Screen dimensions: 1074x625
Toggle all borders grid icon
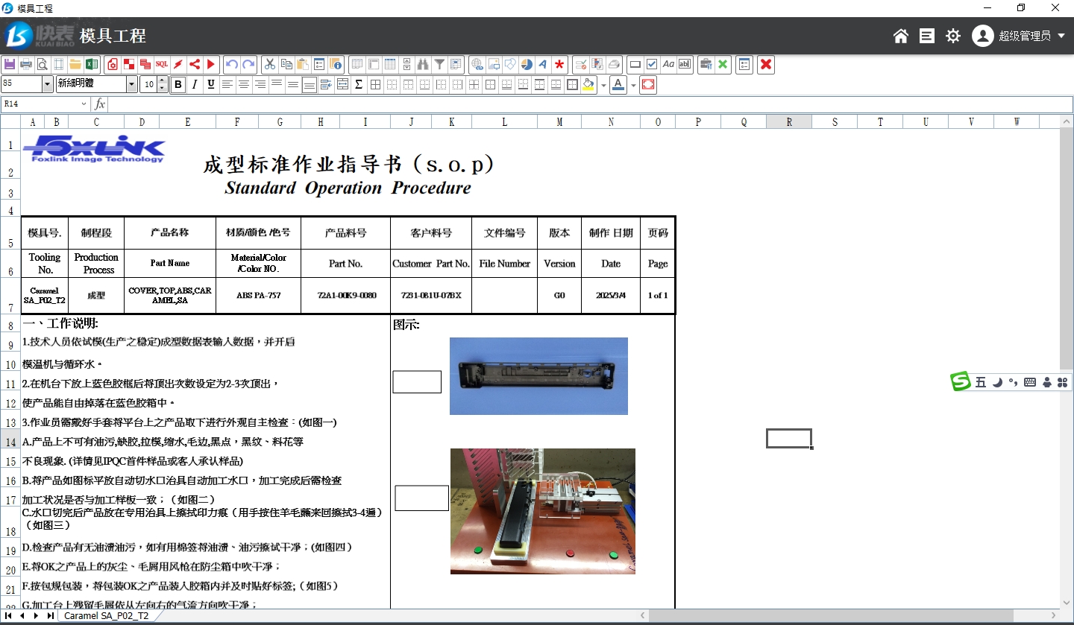pyautogui.click(x=375, y=84)
